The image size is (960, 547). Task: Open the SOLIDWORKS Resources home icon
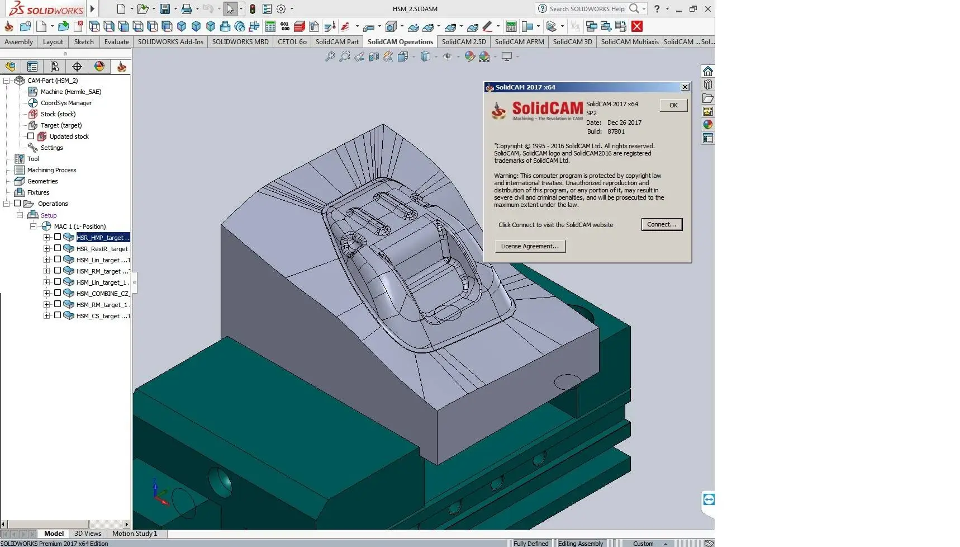pyautogui.click(x=708, y=71)
